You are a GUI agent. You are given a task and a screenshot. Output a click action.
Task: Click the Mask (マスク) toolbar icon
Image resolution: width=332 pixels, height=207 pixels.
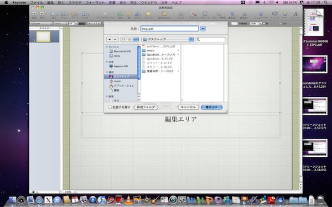point(181,14)
